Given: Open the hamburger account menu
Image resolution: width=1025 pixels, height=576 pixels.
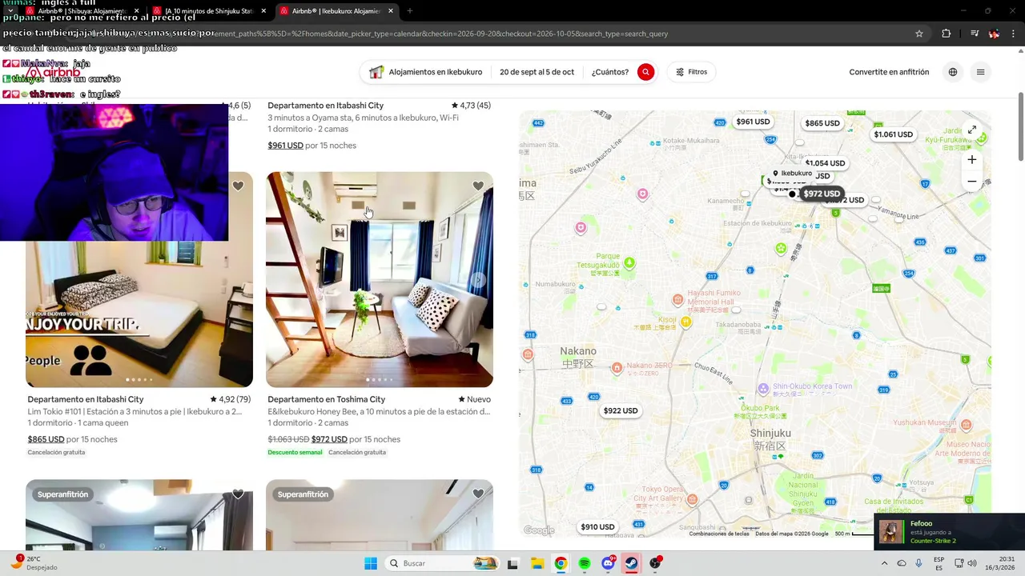Looking at the screenshot, I should tap(980, 72).
